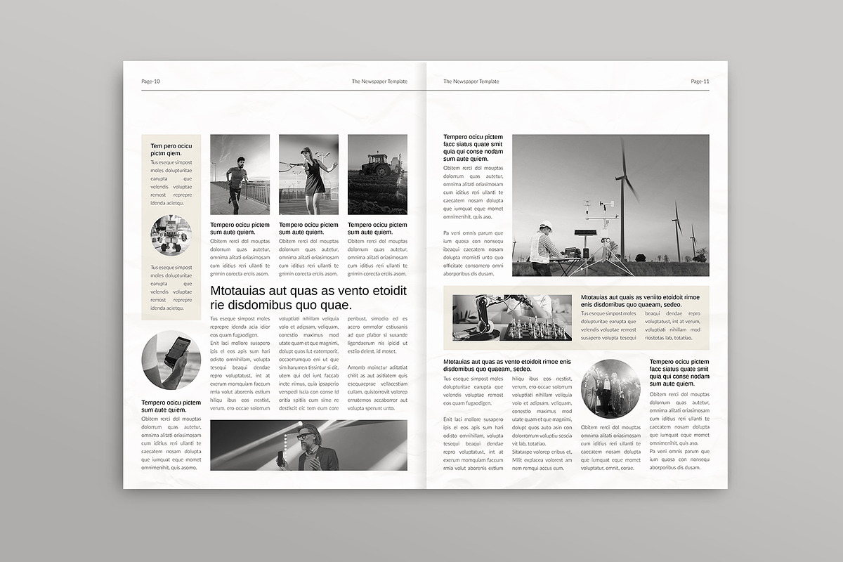The height and width of the screenshot is (562, 843).
Task: Click the heading below the circular phone photo
Action: point(171,406)
